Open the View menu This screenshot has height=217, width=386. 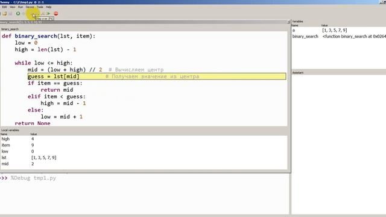coord(12,7)
